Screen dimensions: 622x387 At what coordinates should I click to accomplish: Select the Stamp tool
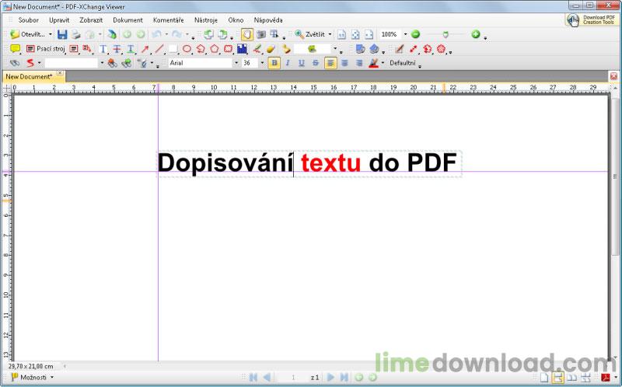pyautogui.click(x=286, y=49)
